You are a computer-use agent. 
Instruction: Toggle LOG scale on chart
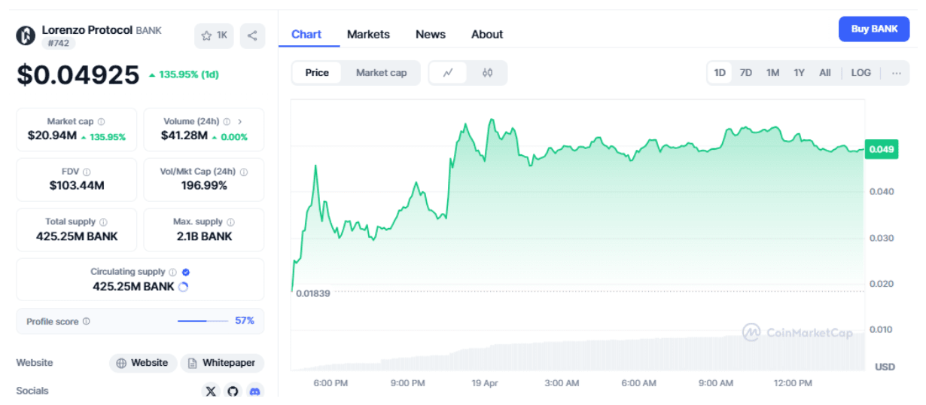(861, 73)
